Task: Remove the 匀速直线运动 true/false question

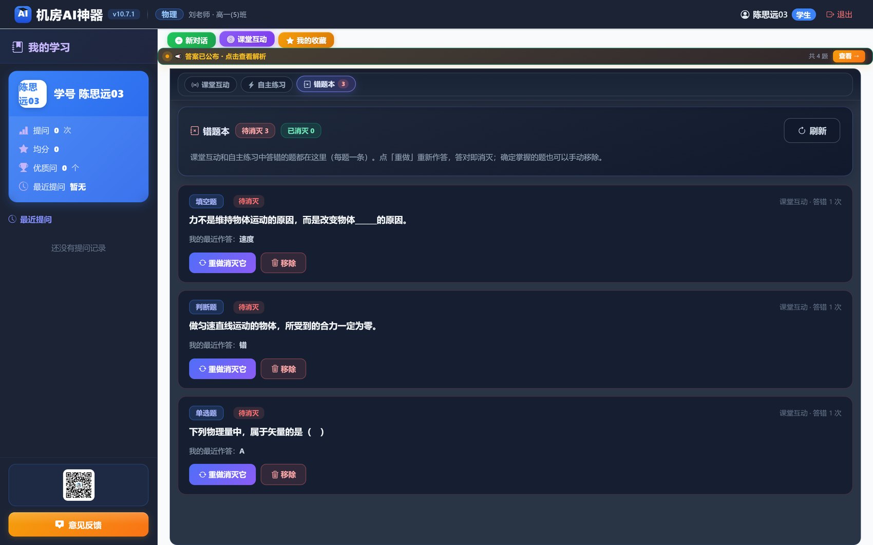Action: tap(283, 369)
